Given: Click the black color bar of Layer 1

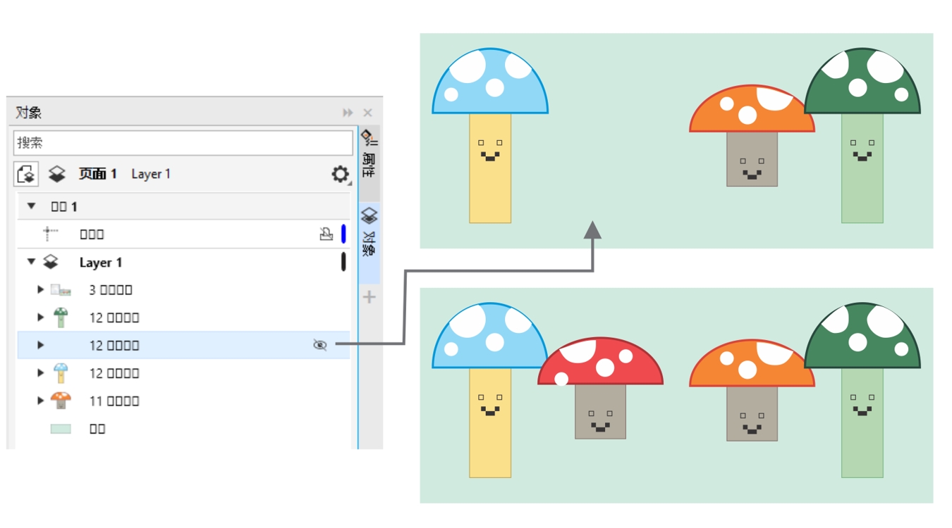Looking at the screenshot, I should pyautogui.click(x=343, y=262).
